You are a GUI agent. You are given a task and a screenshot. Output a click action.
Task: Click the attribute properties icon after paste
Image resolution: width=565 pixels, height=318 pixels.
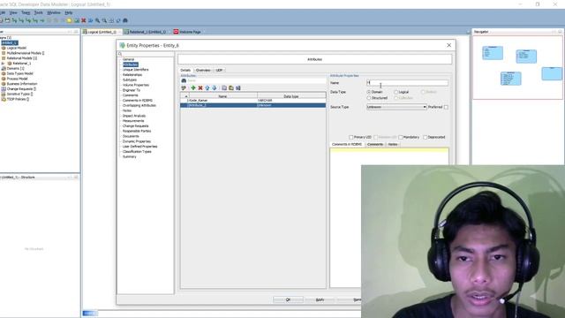point(238,88)
